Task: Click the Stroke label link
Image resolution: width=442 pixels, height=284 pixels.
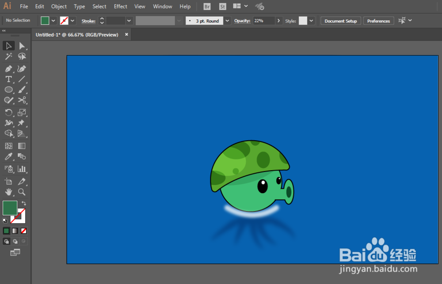Action: (x=88, y=21)
